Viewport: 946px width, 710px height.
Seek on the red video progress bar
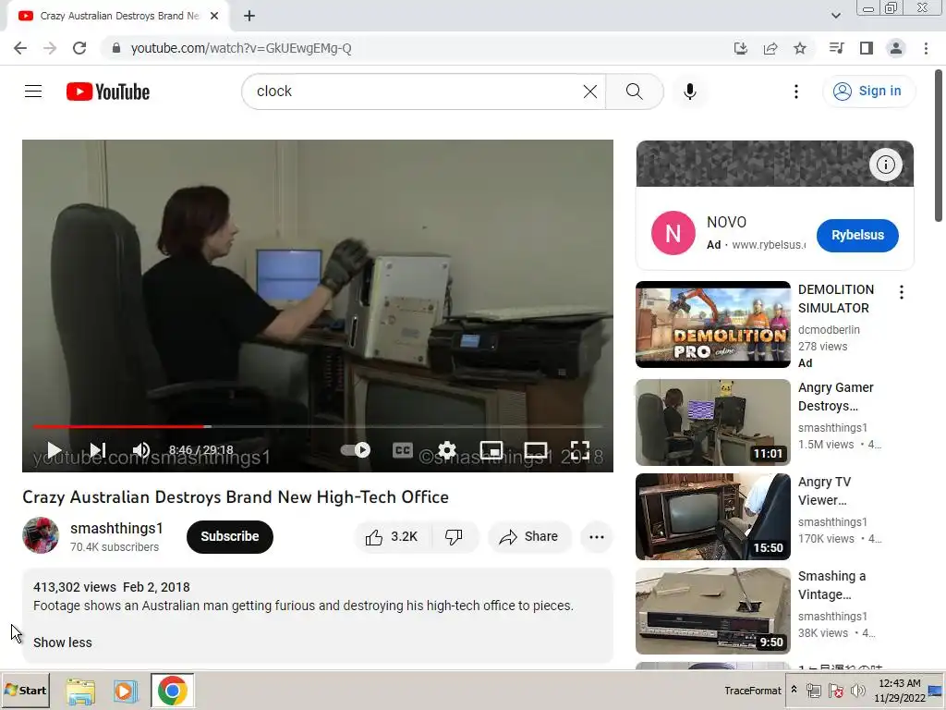click(318, 426)
